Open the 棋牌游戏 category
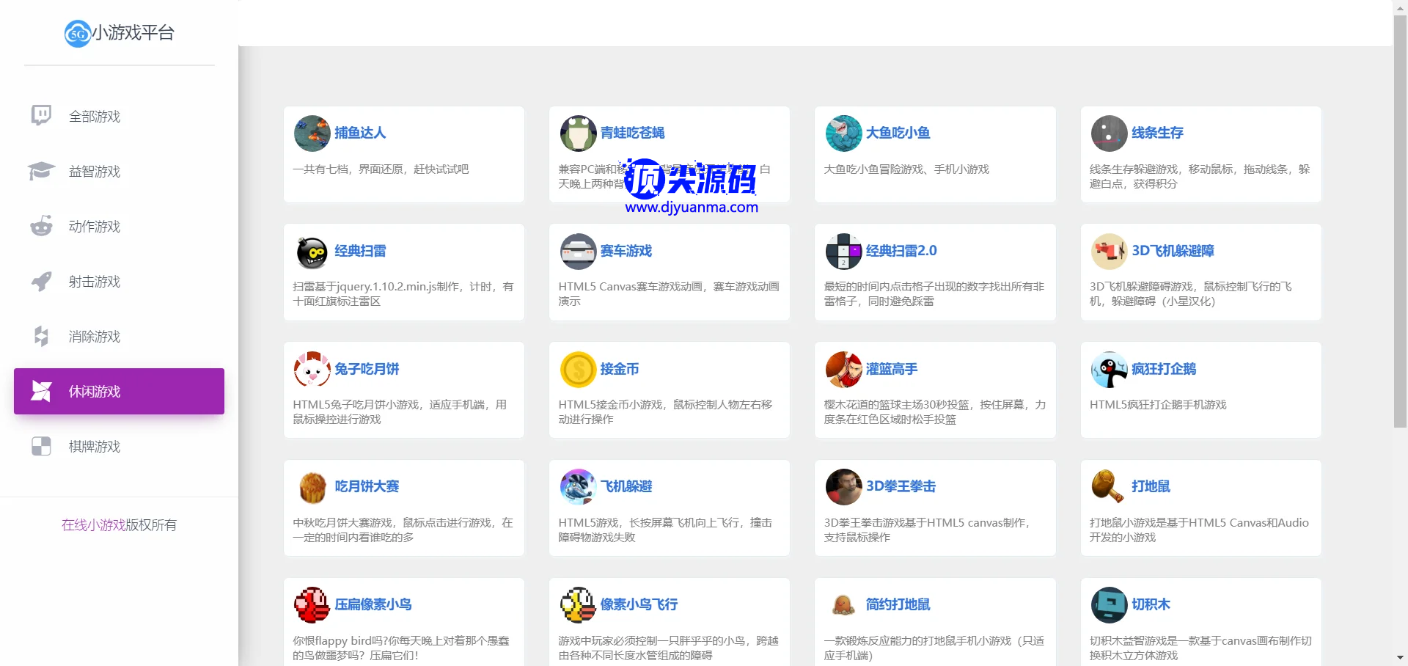 coord(94,447)
